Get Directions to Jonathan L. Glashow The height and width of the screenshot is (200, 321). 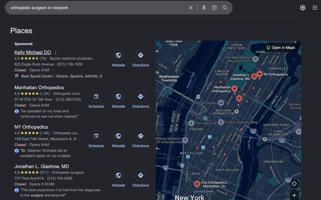(x=140, y=175)
